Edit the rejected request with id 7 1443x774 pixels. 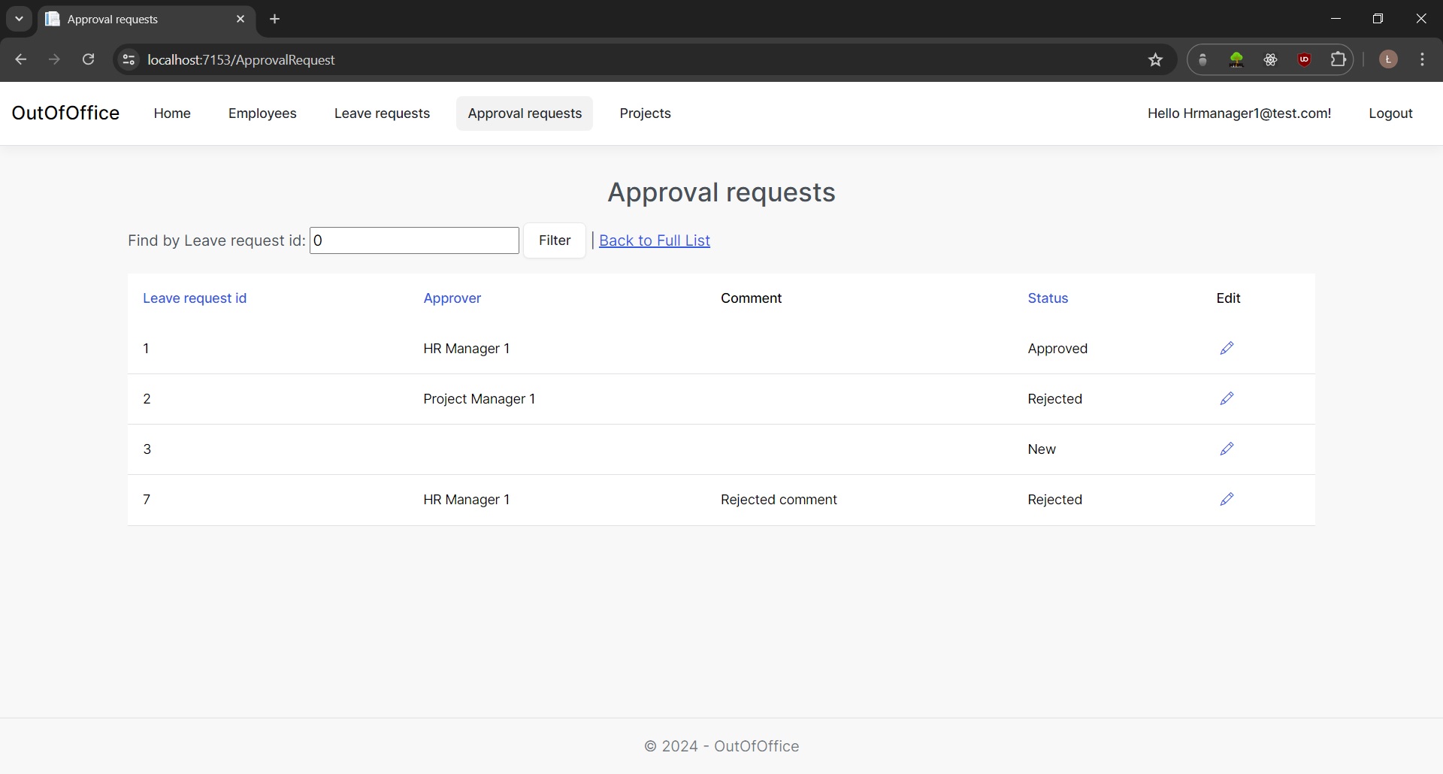pos(1227,499)
